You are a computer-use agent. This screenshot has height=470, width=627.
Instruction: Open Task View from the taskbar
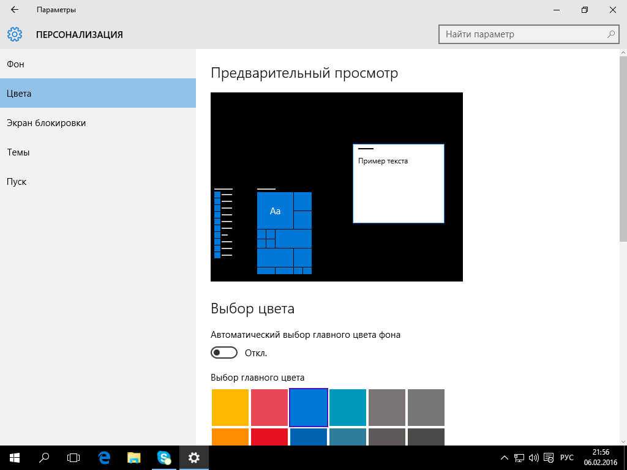[x=73, y=457]
